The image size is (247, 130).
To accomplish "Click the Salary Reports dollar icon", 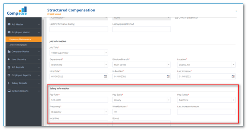I will (9, 83).
